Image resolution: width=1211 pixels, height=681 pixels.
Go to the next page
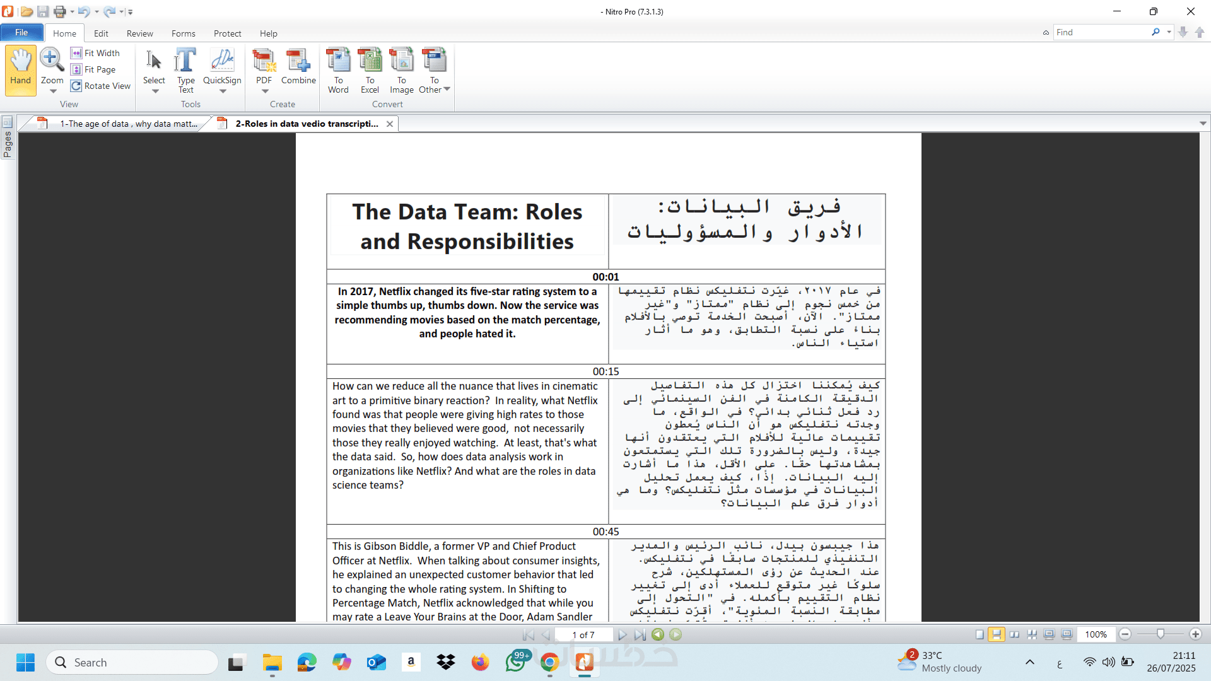coord(622,634)
